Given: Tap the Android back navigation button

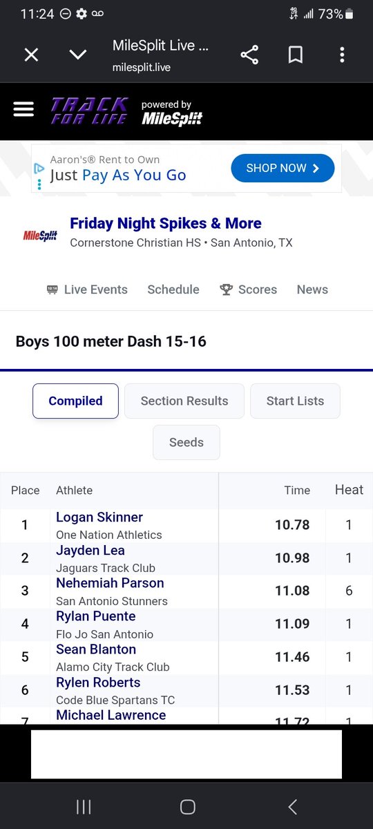Looking at the screenshot, I should pyautogui.click(x=292, y=806).
